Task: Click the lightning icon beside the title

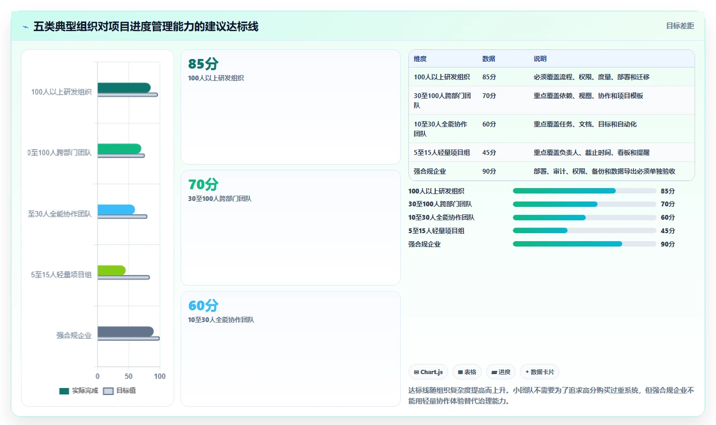Action: [26, 27]
